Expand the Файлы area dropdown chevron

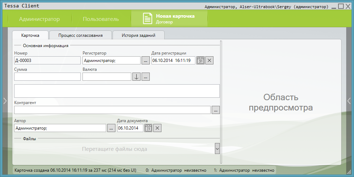[x=217, y=148]
